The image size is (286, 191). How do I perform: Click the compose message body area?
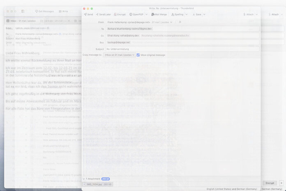click(171, 117)
